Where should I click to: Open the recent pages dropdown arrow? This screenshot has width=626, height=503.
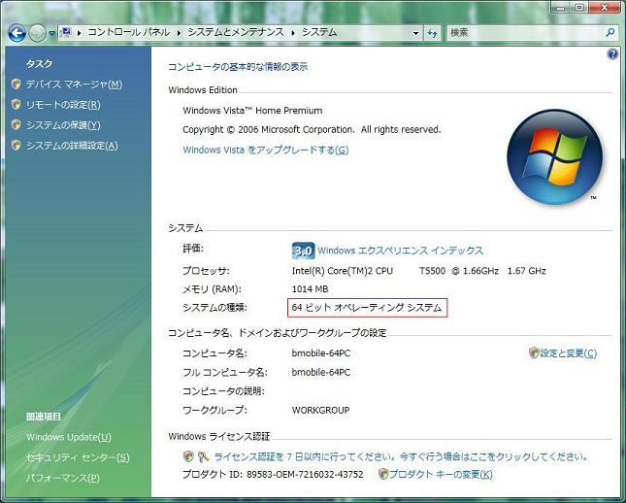pyautogui.click(x=51, y=34)
